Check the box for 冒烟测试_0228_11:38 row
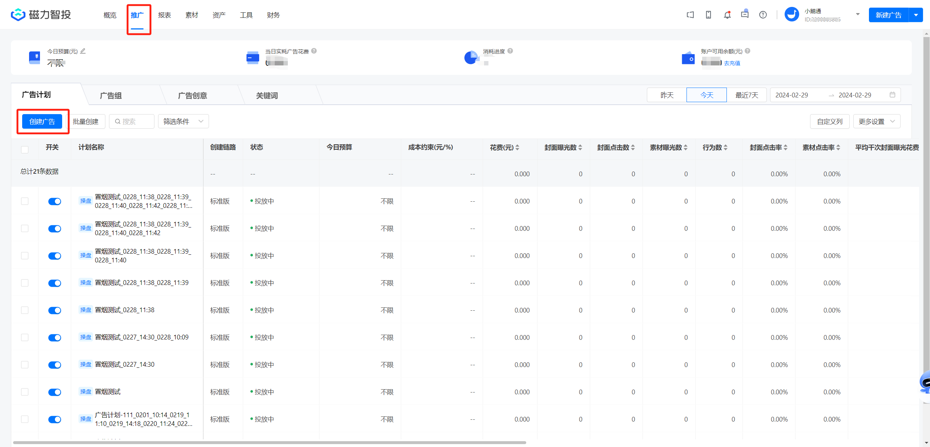The width and height of the screenshot is (930, 447). 25,310
